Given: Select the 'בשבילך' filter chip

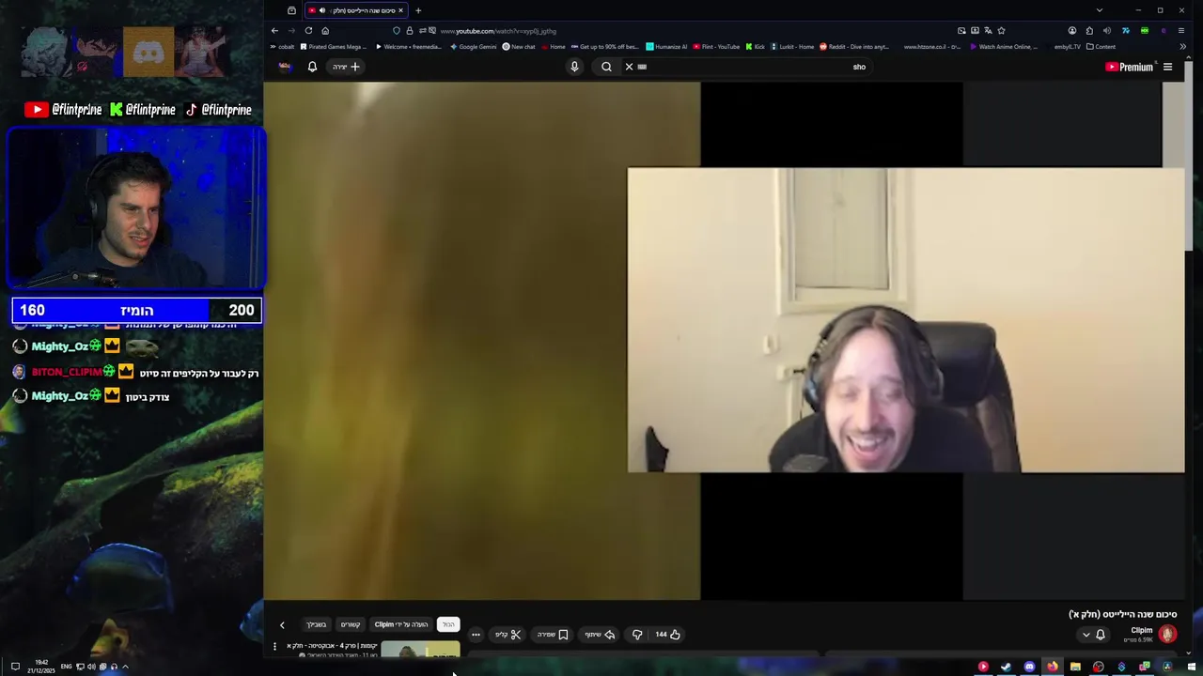Looking at the screenshot, I should pyautogui.click(x=317, y=624).
